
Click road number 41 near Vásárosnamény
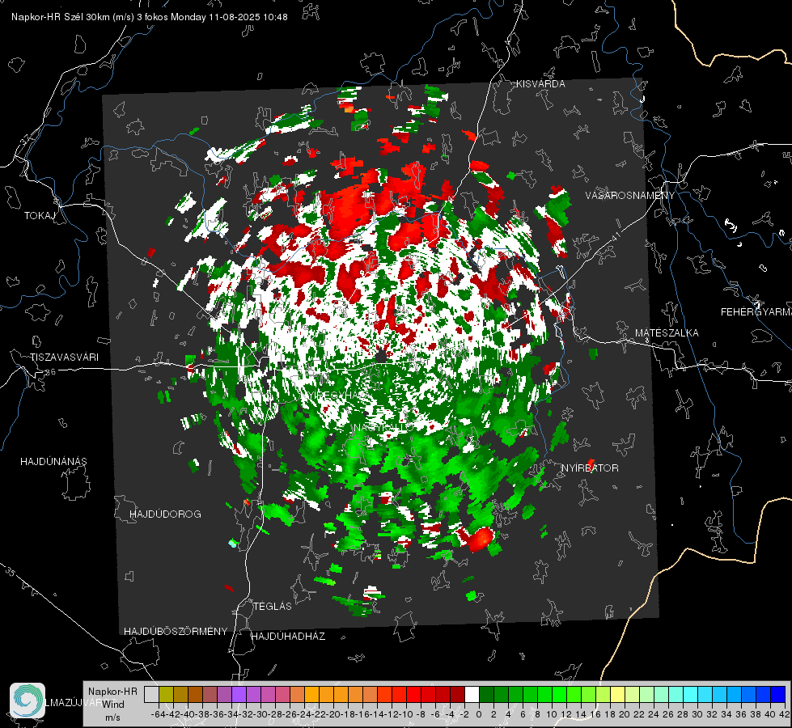[x=615, y=235]
